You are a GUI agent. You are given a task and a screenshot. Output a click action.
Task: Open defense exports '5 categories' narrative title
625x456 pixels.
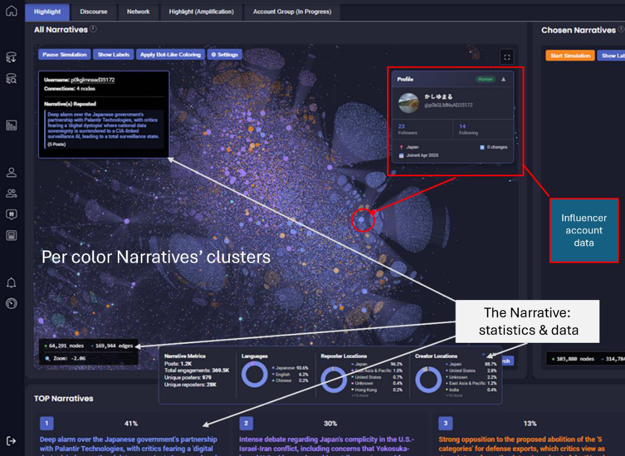[x=522, y=446]
